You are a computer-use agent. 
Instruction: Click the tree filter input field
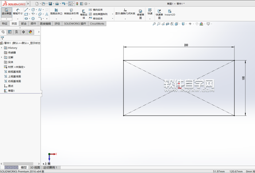click(x=20, y=38)
